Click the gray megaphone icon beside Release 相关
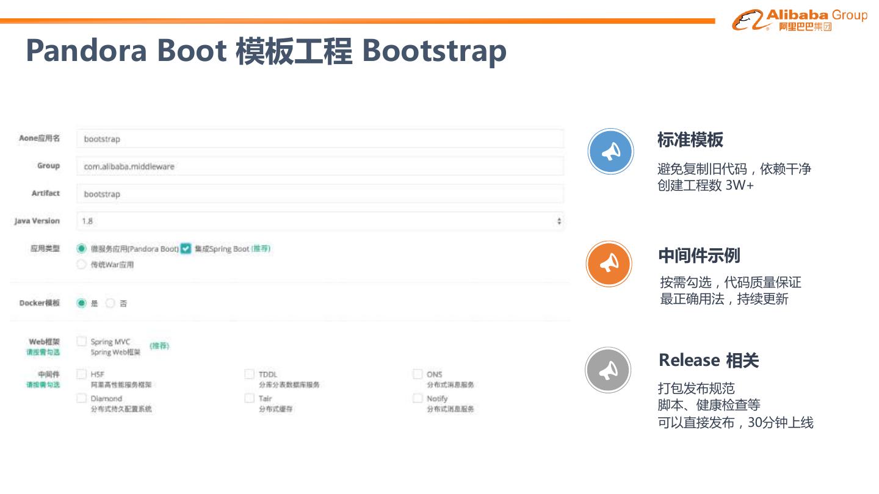This screenshot has width=879, height=494. [x=608, y=370]
